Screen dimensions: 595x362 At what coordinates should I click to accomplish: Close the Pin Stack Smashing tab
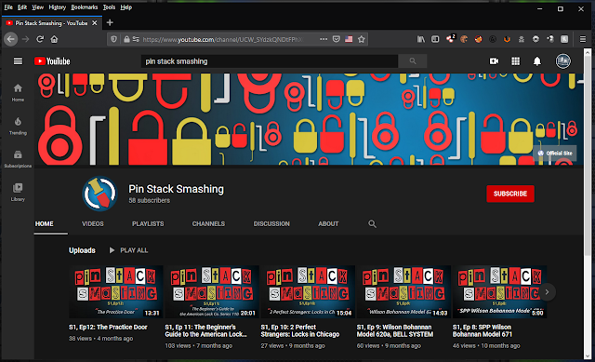[95, 23]
